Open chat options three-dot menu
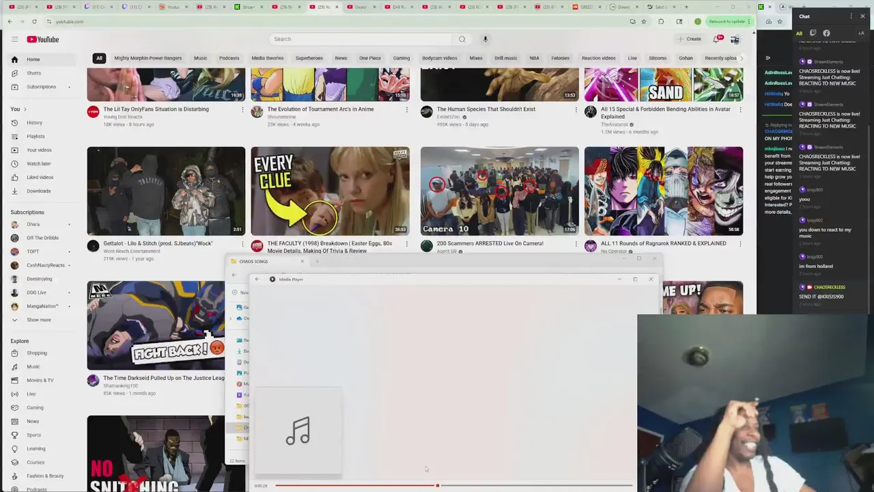Viewport: 874px width, 492px height. pyautogui.click(x=851, y=16)
